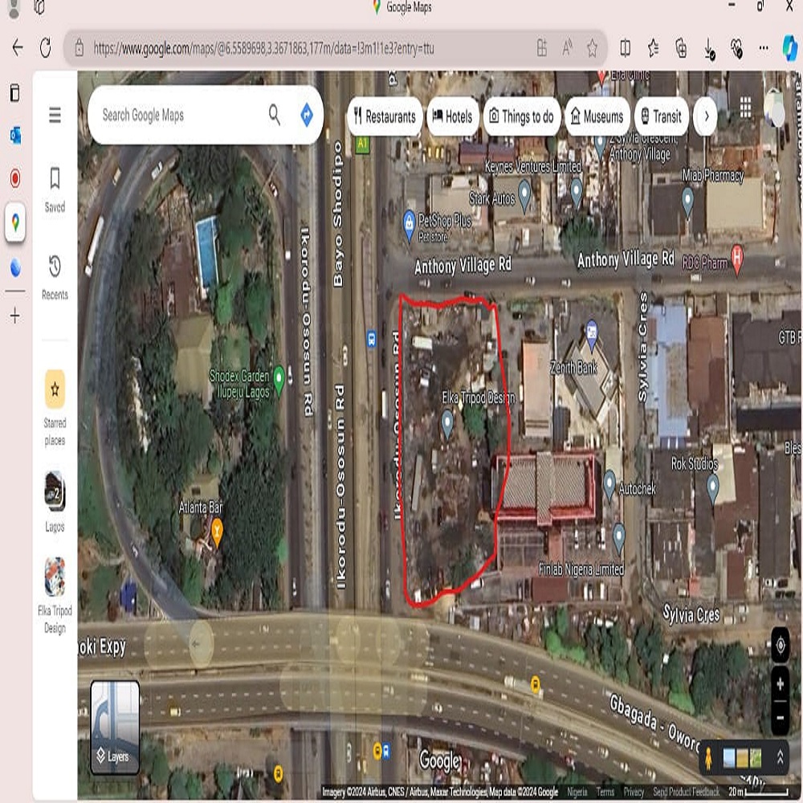Open the Edge Favorites list
Viewport: 803px width, 803px height.
(x=654, y=48)
